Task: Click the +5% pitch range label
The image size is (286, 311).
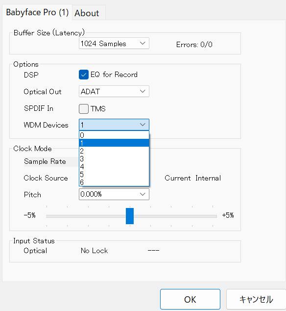Action: pos(228,215)
